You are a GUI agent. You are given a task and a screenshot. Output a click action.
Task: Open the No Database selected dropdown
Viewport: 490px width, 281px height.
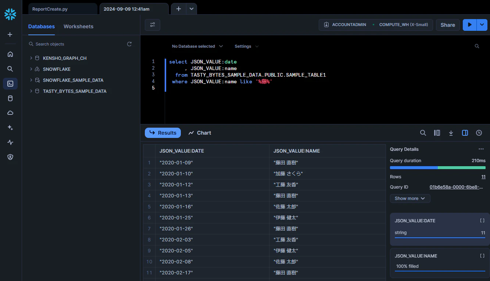197,46
